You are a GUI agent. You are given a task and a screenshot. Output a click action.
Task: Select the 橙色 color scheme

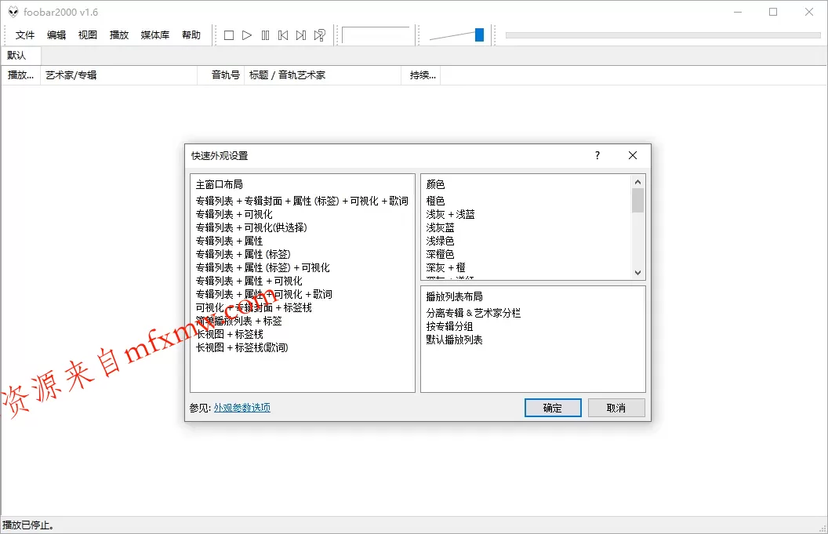pyautogui.click(x=436, y=201)
